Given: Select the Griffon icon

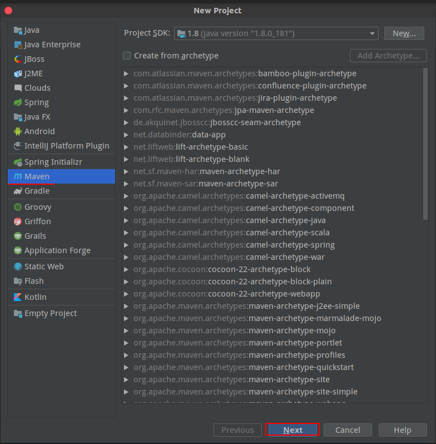Looking at the screenshot, I should click(x=18, y=221).
